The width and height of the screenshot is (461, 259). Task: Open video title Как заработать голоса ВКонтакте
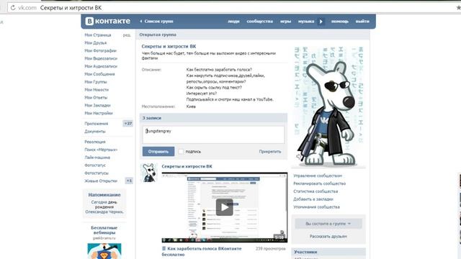[202, 252]
